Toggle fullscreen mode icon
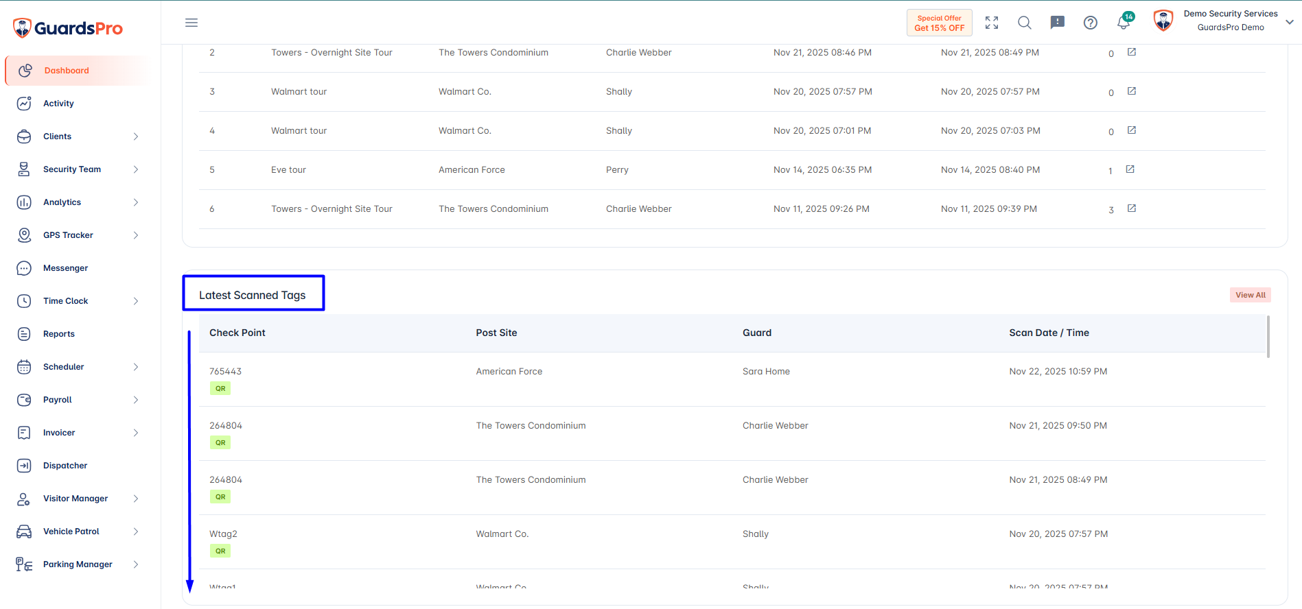 (x=992, y=23)
